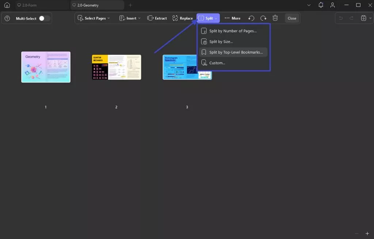Expand the Select Pages dropdown

click(x=93, y=18)
